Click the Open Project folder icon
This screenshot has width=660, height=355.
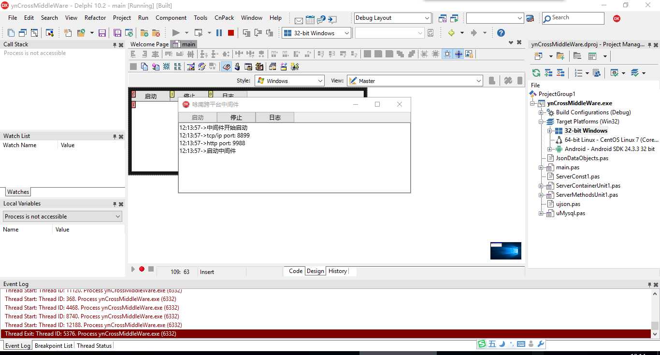tap(81, 33)
